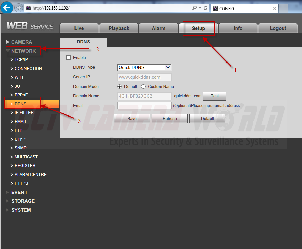Select the Custom Name radio button
302x249 pixels.
[143, 87]
